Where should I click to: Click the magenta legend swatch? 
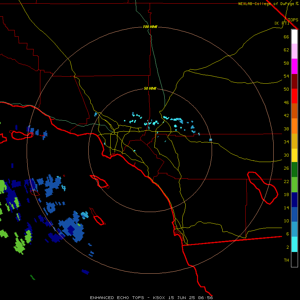tap(294, 66)
